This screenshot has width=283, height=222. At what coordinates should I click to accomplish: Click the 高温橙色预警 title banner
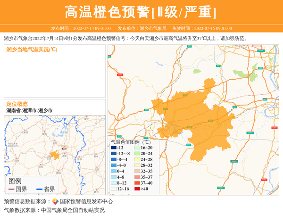[141, 12]
